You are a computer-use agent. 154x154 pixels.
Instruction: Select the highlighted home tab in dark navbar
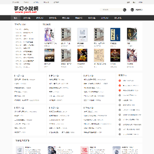pyautogui.click(x=15, y=18)
